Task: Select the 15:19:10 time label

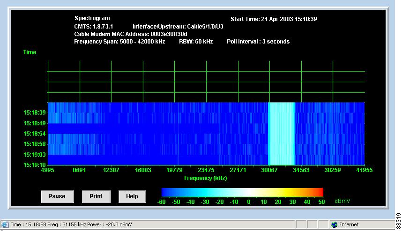Action: click(x=35, y=165)
